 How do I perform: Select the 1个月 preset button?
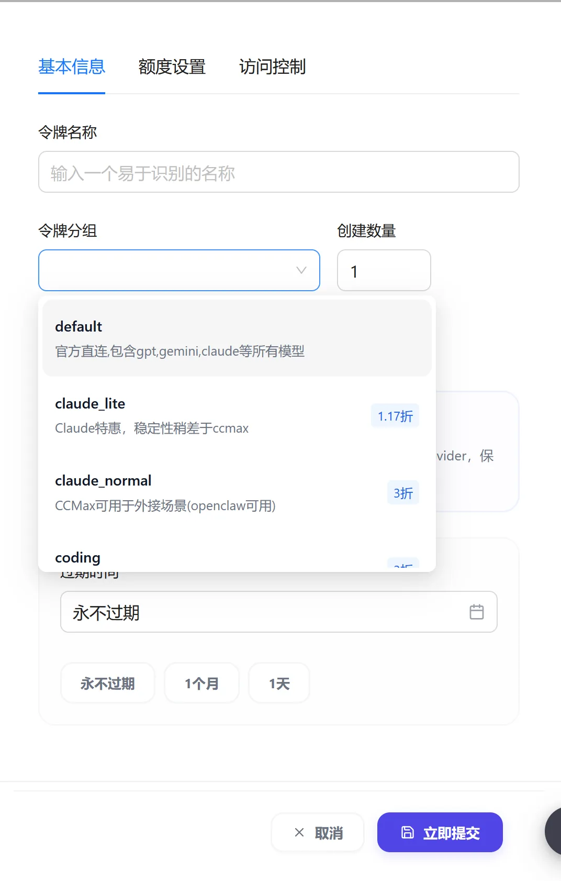point(201,683)
